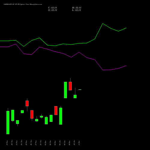This screenshot has height=150, width=150.
Task: Click the "24 Nov" date axis label
Action: 22,142
